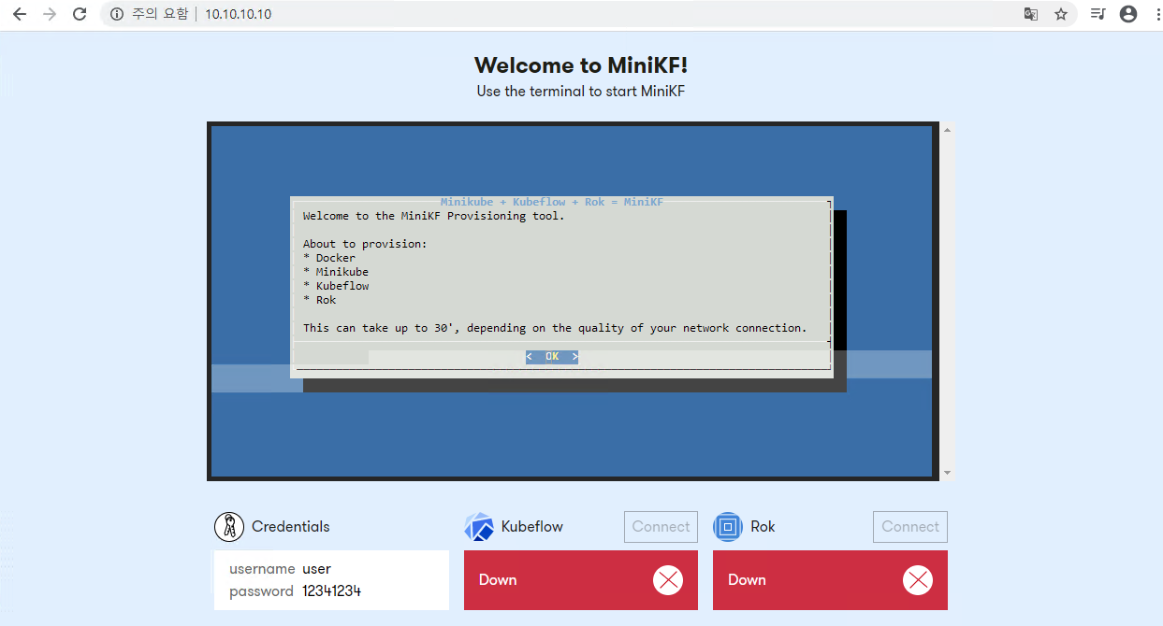Screen dimensions: 1163x626
Task: Click the '* Minikube' line in terminal
Action: tap(336, 272)
